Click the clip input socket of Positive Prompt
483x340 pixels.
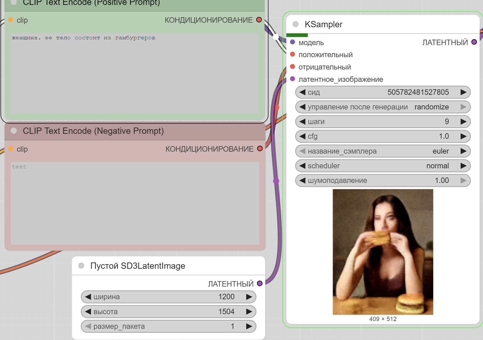[x=11, y=20]
